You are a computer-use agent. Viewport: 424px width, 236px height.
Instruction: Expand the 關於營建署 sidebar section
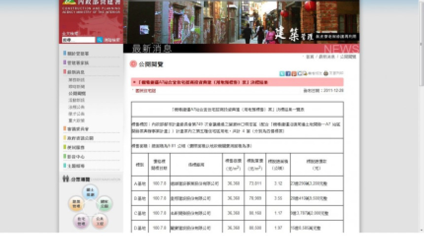click(78, 53)
